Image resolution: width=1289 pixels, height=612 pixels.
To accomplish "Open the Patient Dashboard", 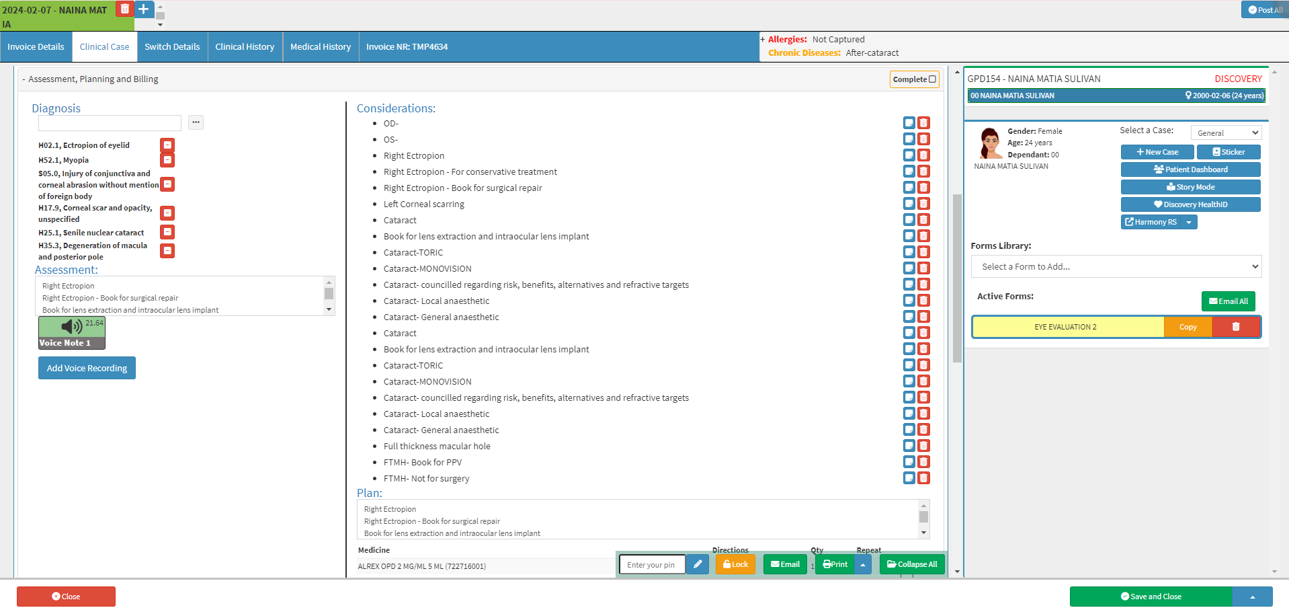I will coord(1190,169).
